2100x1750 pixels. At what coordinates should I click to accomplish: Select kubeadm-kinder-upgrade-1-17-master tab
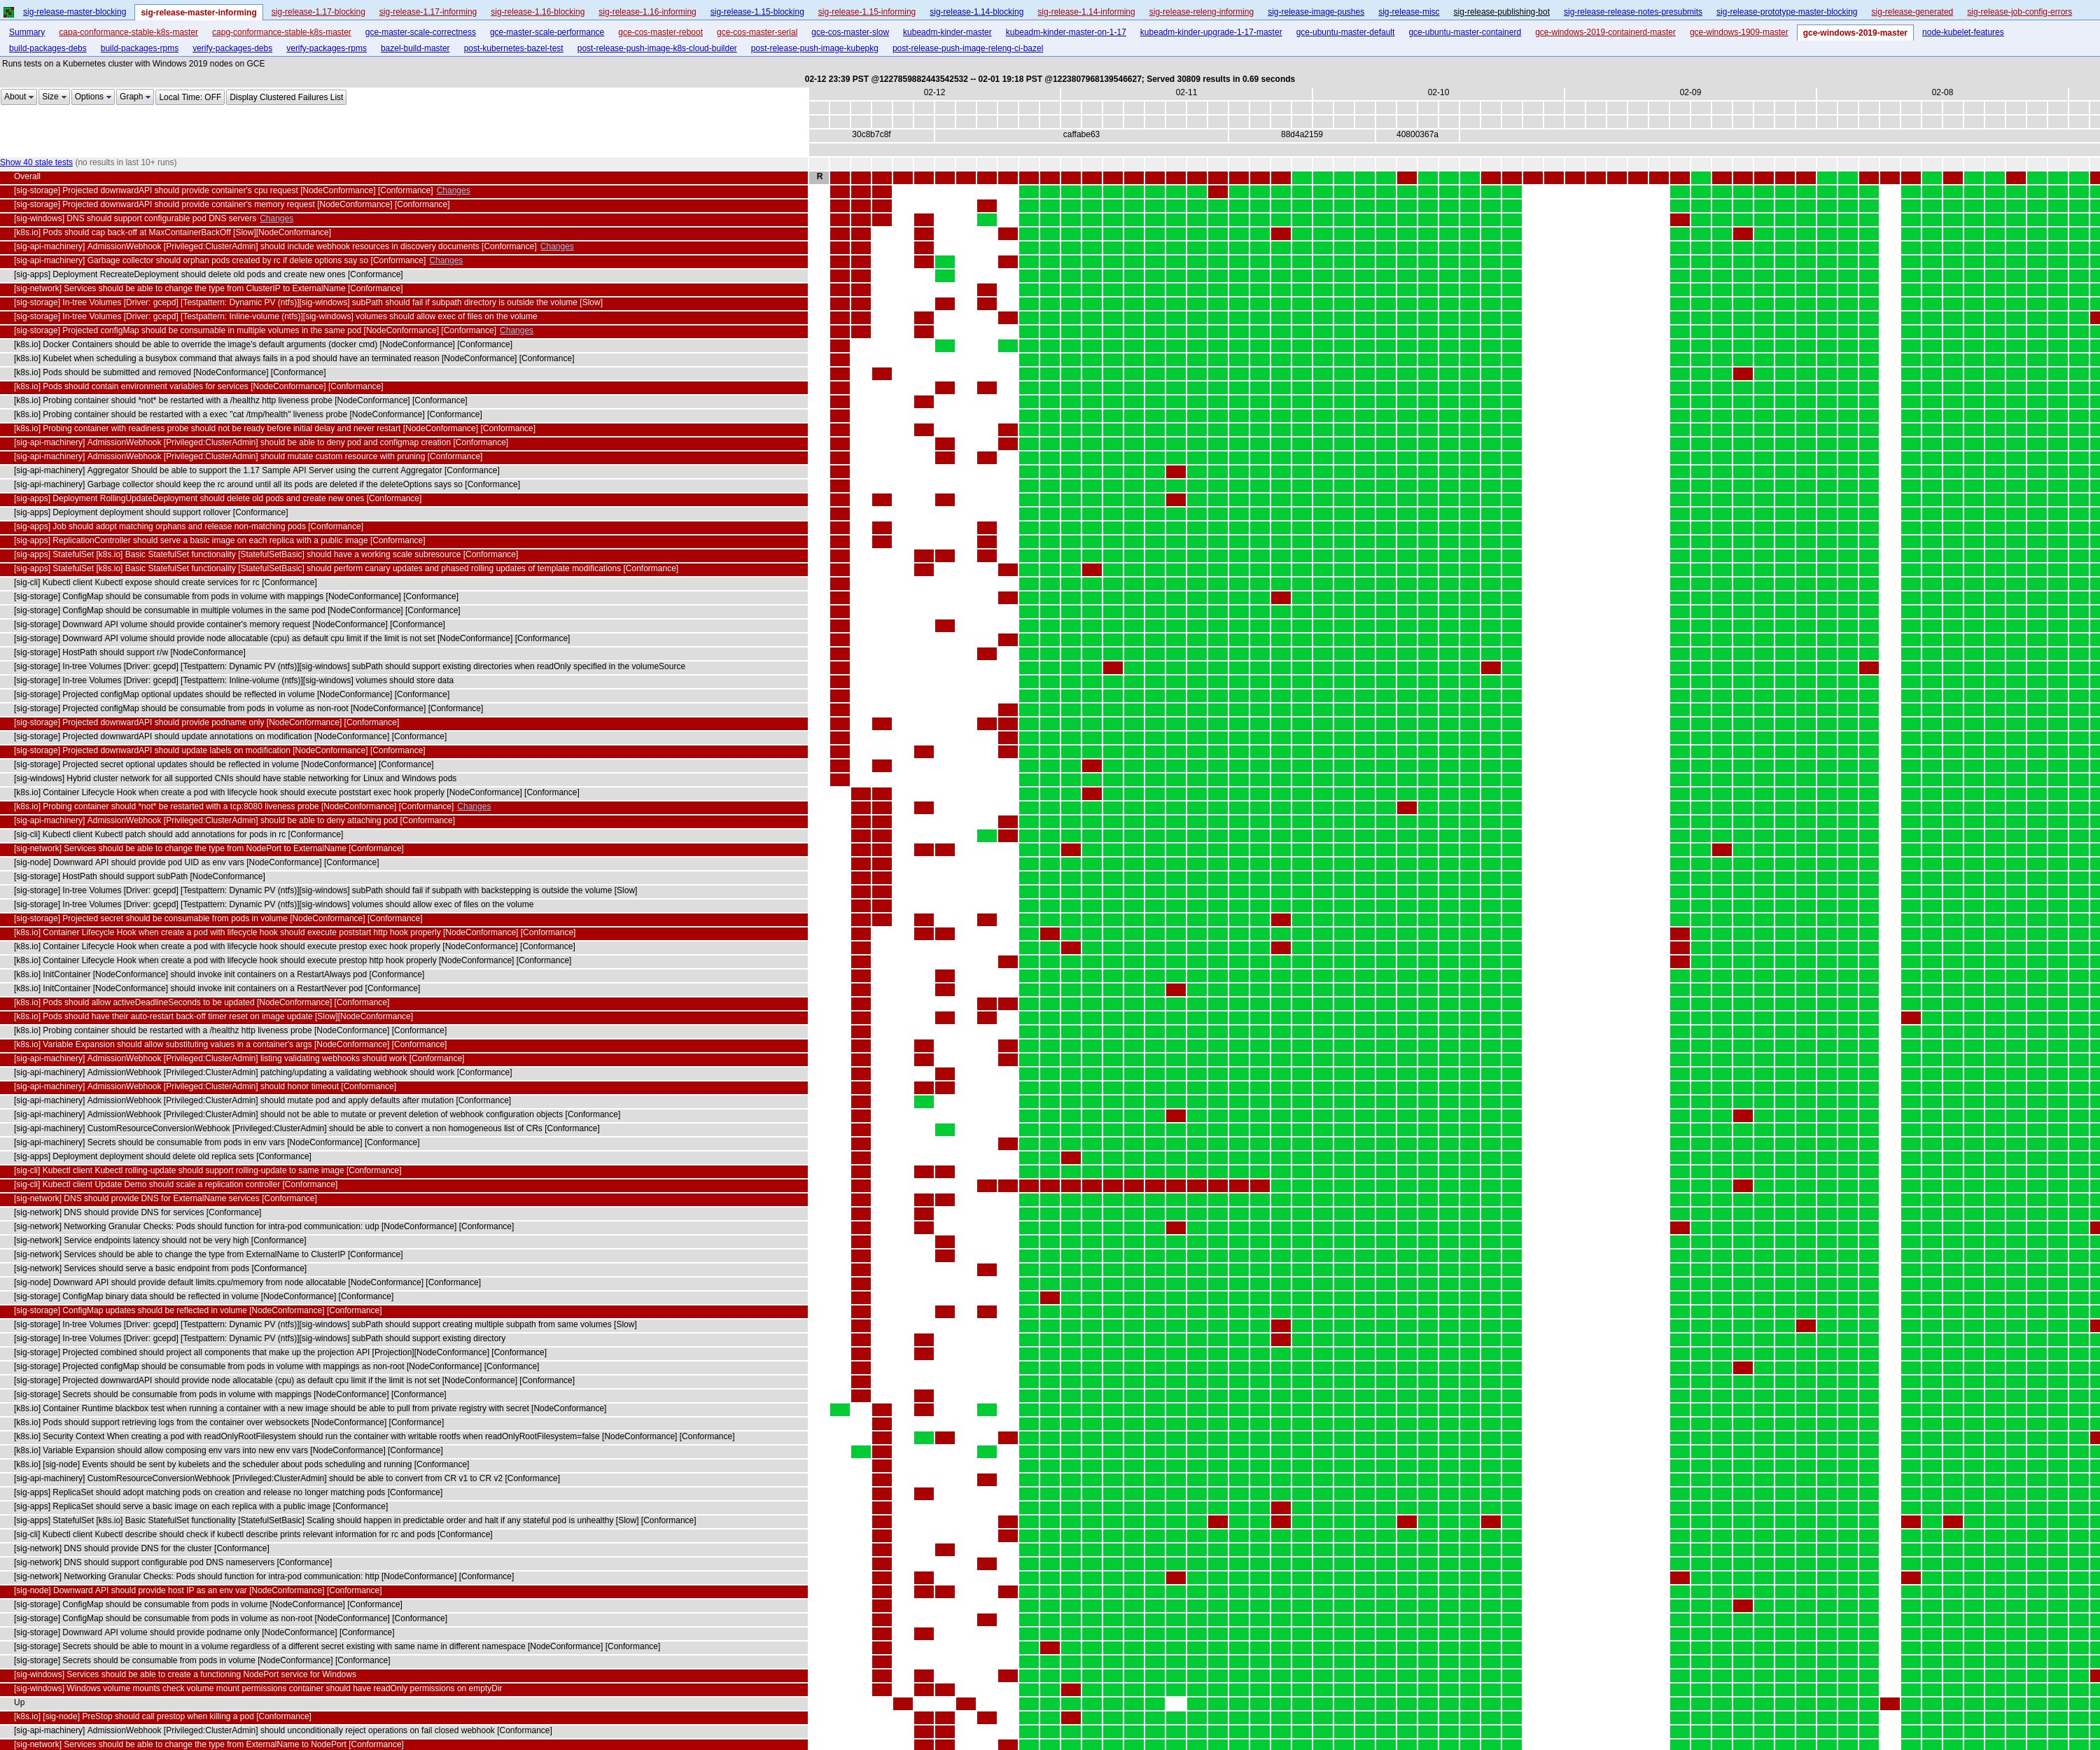[1211, 32]
